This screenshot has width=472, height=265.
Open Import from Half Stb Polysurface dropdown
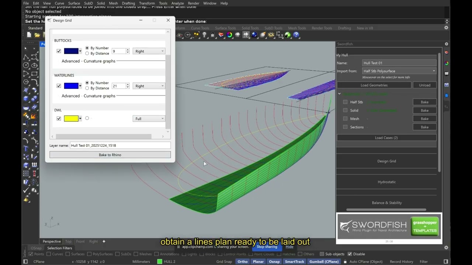point(399,71)
